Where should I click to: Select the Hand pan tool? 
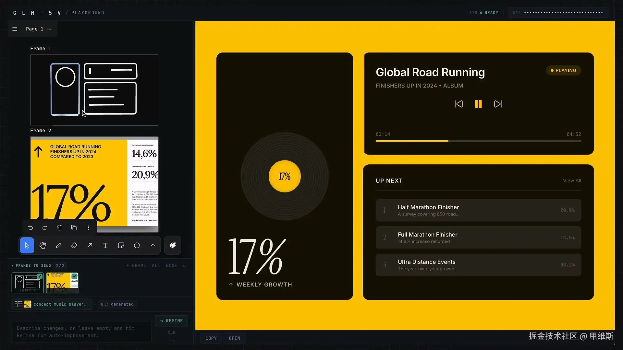(43, 245)
